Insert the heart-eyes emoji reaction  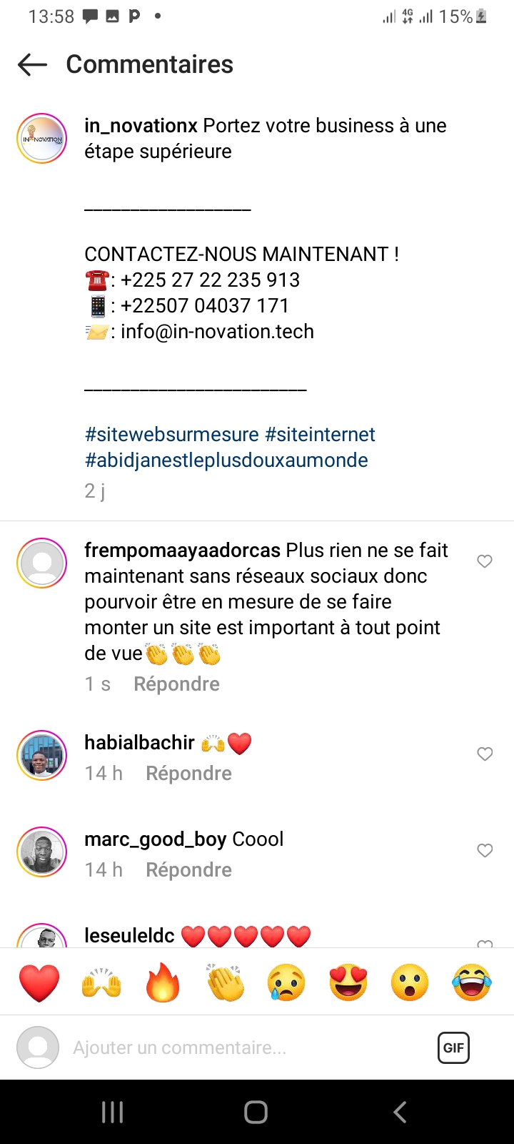point(348,982)
